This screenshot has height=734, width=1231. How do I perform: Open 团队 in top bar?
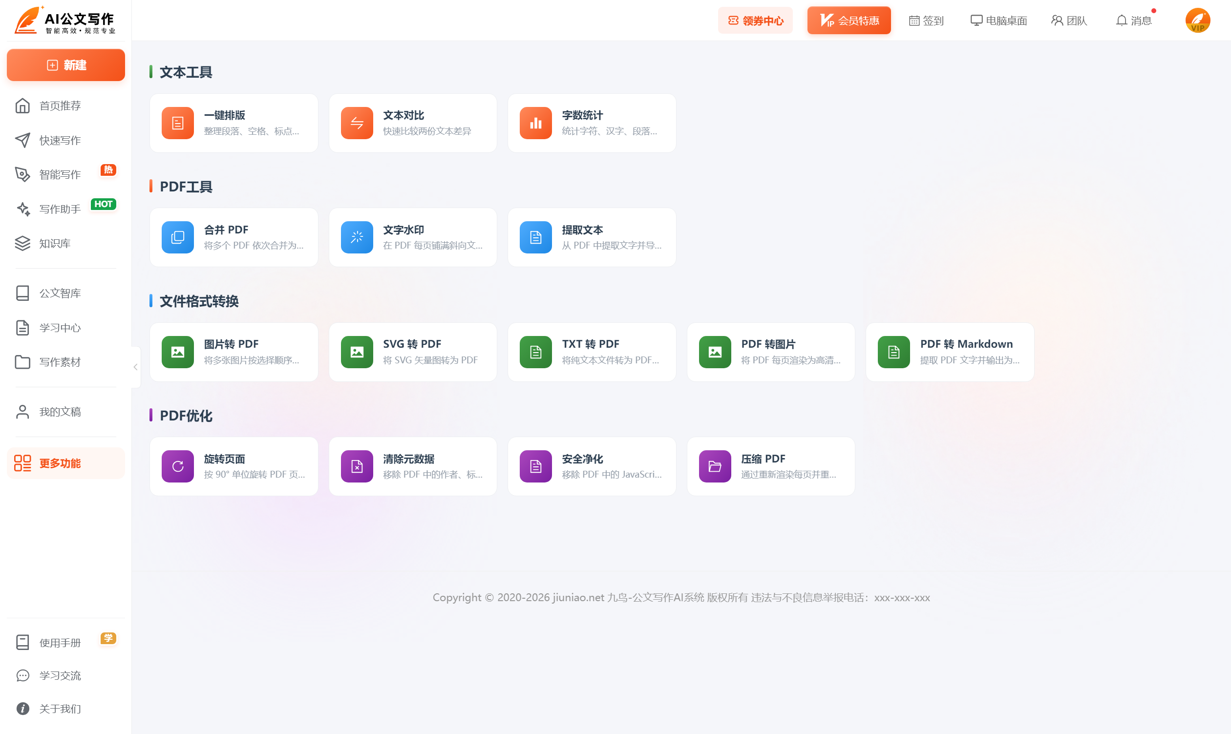1069,21
